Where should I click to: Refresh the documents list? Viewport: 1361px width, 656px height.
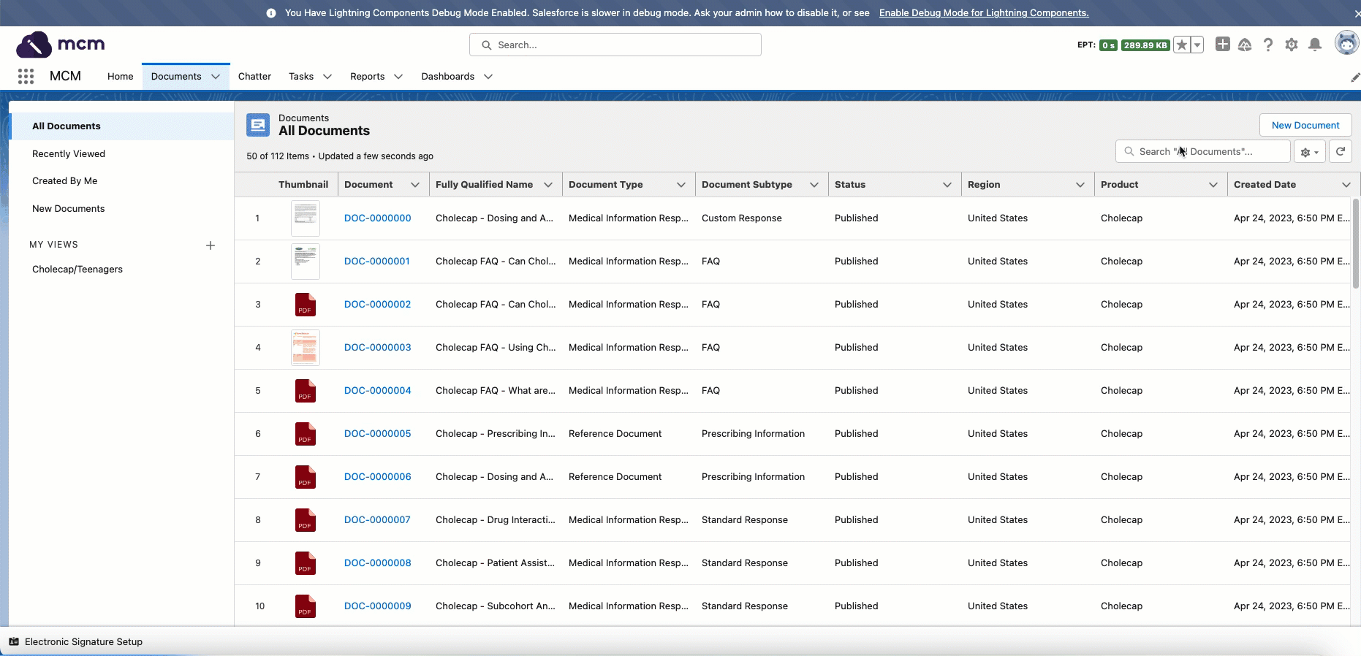click(1341, 151)
